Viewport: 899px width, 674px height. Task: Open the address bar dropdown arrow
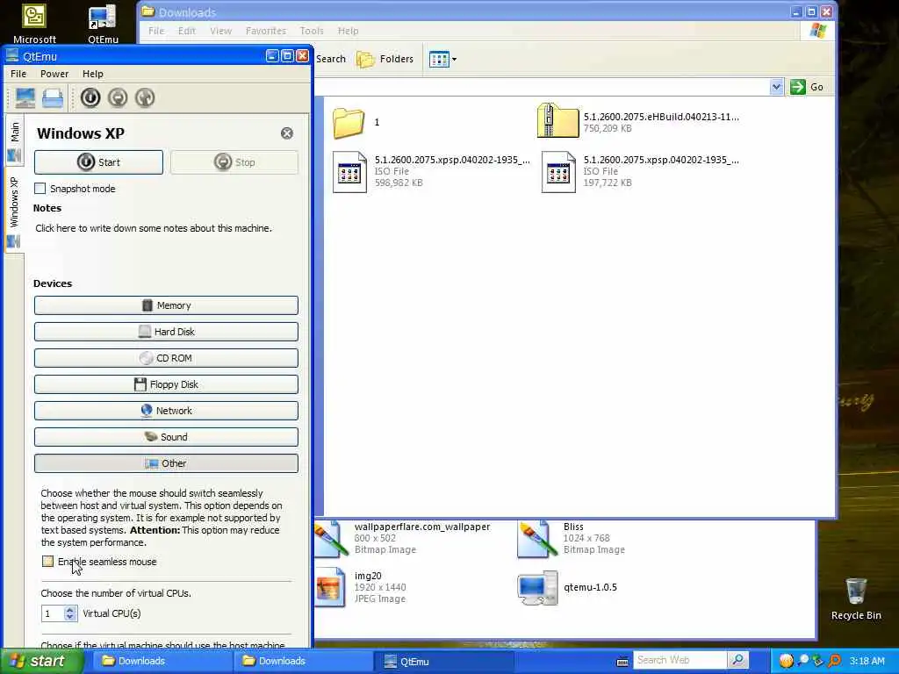point(776,87)
